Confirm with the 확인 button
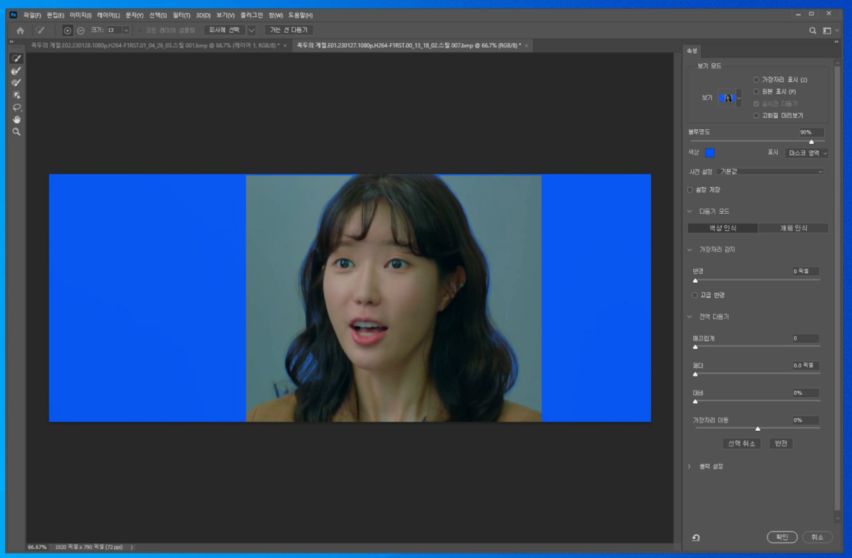This screenshot has width=852, height=558. pyautogui.click(x=782, y=537)
